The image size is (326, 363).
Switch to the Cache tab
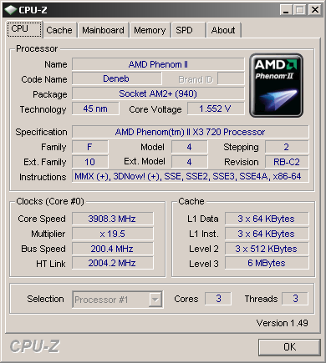59,30
